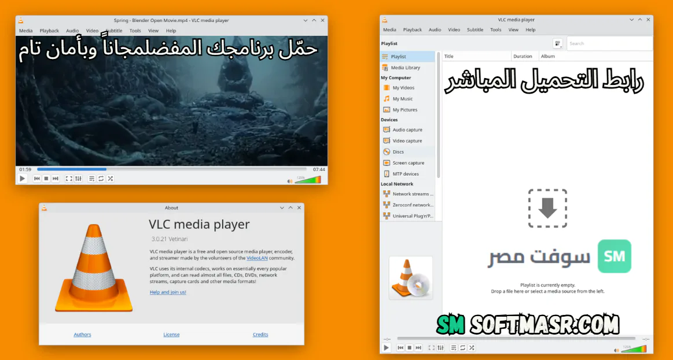Mute audio via speaker icon in Spring movie window
Image resolution: width=673 pixels, height=360 pixels.
click(290, 181)
